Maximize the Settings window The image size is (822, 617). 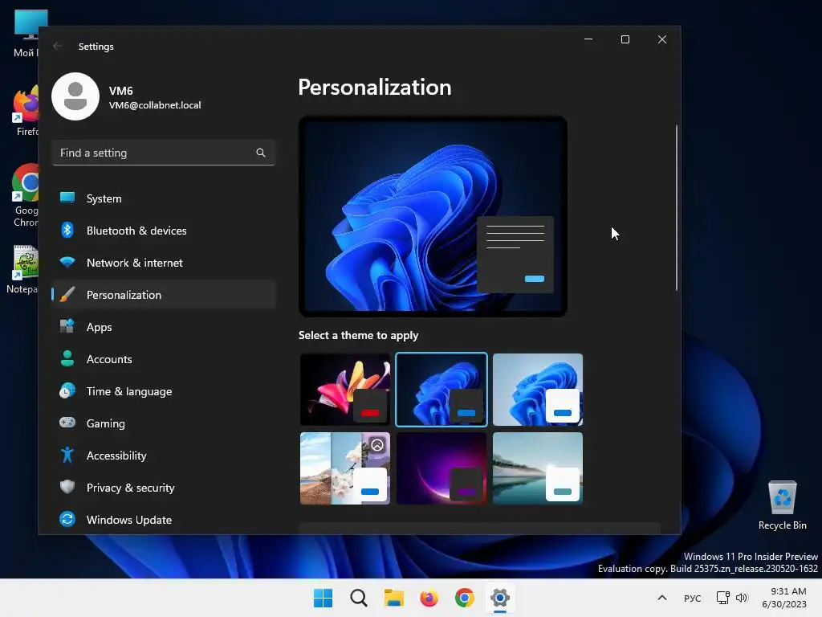(625, 39)
